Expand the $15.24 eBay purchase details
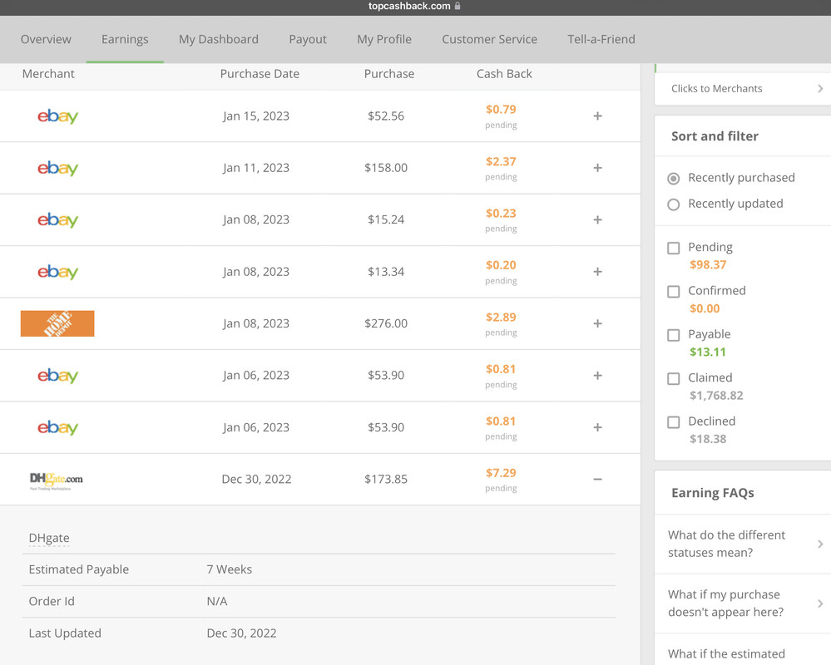The image size is (831, 665). coord(597,219)
